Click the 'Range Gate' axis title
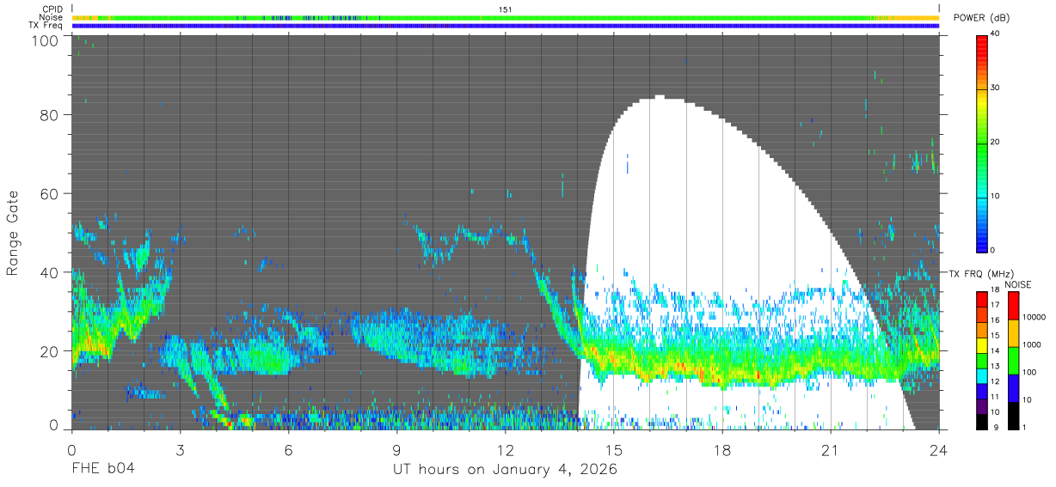The height and width of the screenshot is (487, 1056). pyautogui.click(x=13, y=234)
